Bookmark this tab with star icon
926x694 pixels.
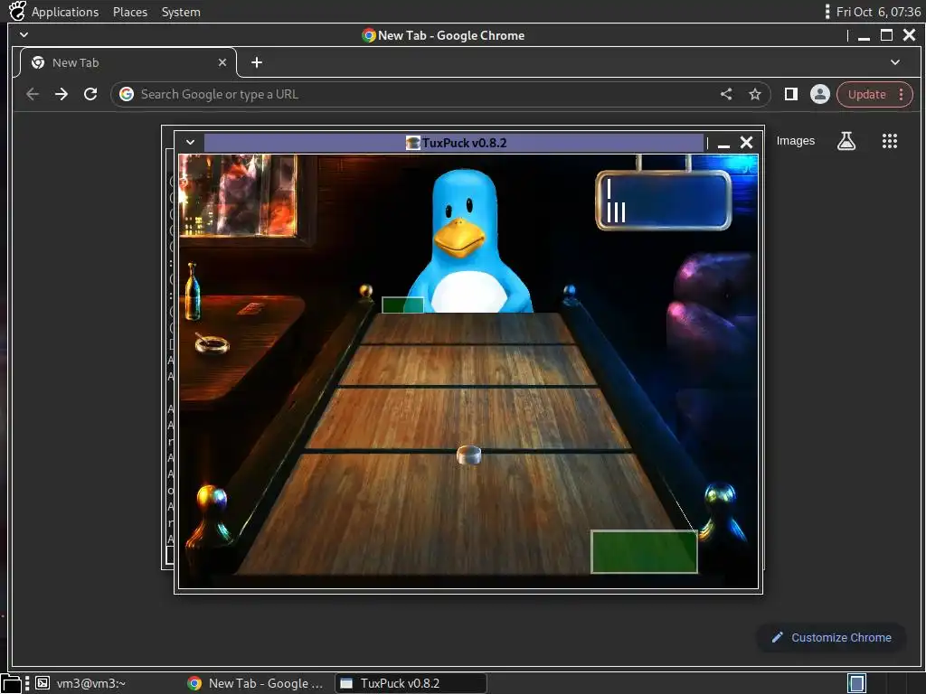click(x=755, y=94)
